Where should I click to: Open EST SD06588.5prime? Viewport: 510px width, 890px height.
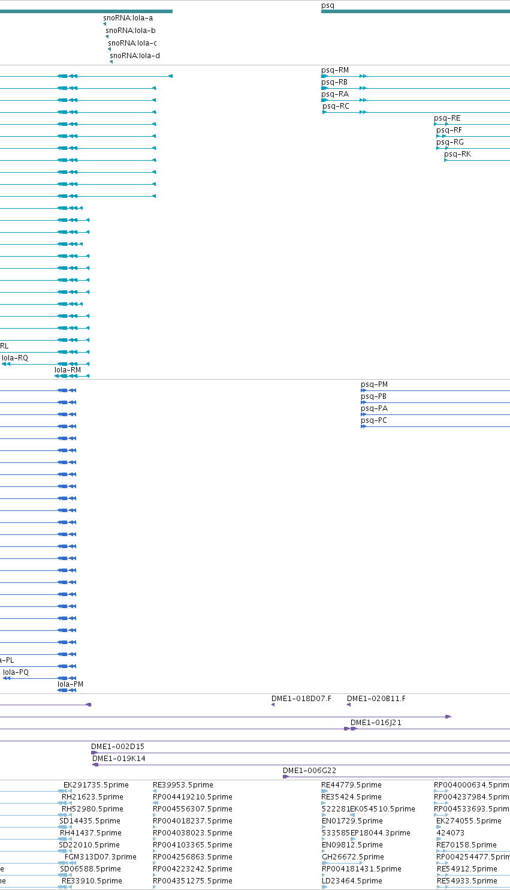(90, 869)
